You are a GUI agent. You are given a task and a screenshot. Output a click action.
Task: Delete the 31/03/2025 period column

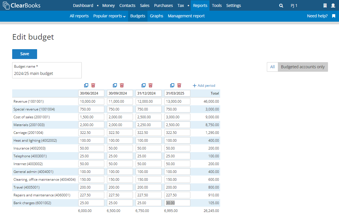click(179, 85)
